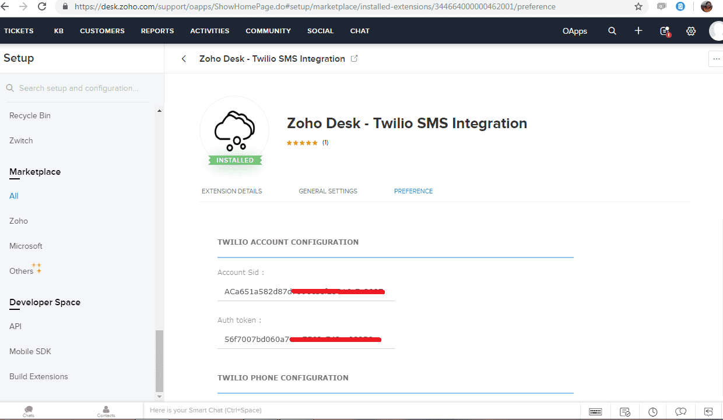The image size is (723, 420).
Task: Open the CHAT module
Action: tap(360, 31)
